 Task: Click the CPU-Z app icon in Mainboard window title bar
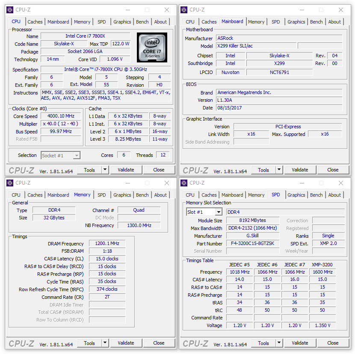(x=184, y=10)
